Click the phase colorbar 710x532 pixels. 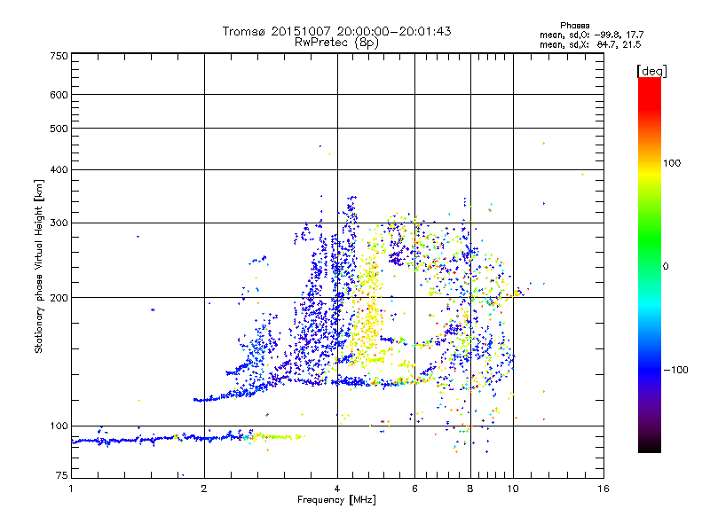click(x=650, y=264)
